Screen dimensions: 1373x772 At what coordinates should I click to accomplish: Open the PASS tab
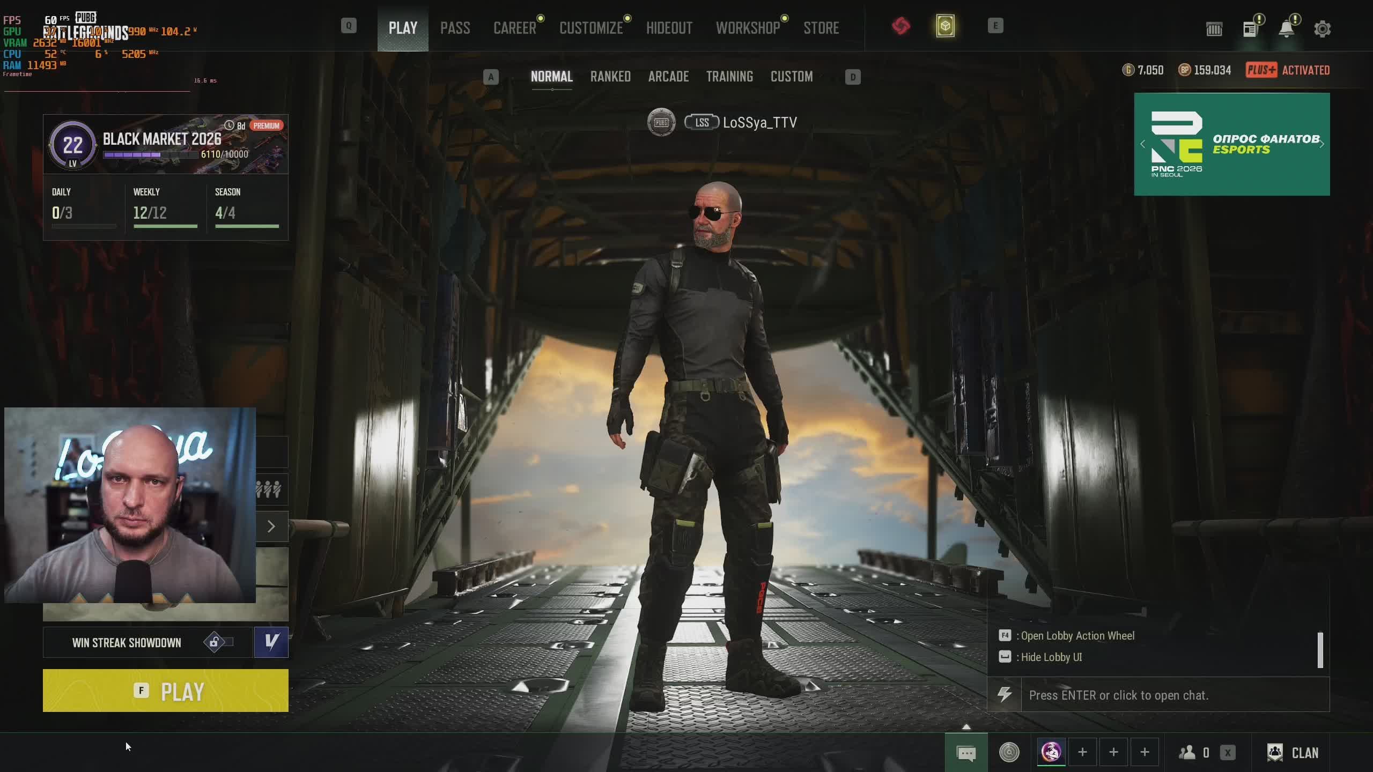pos(455,28)
